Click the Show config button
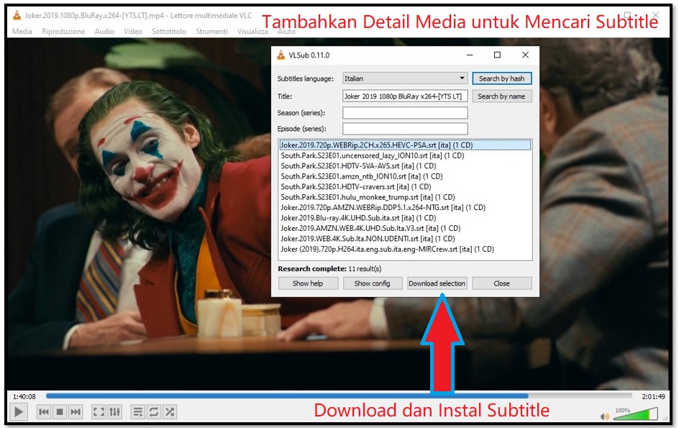 point(373,283)
